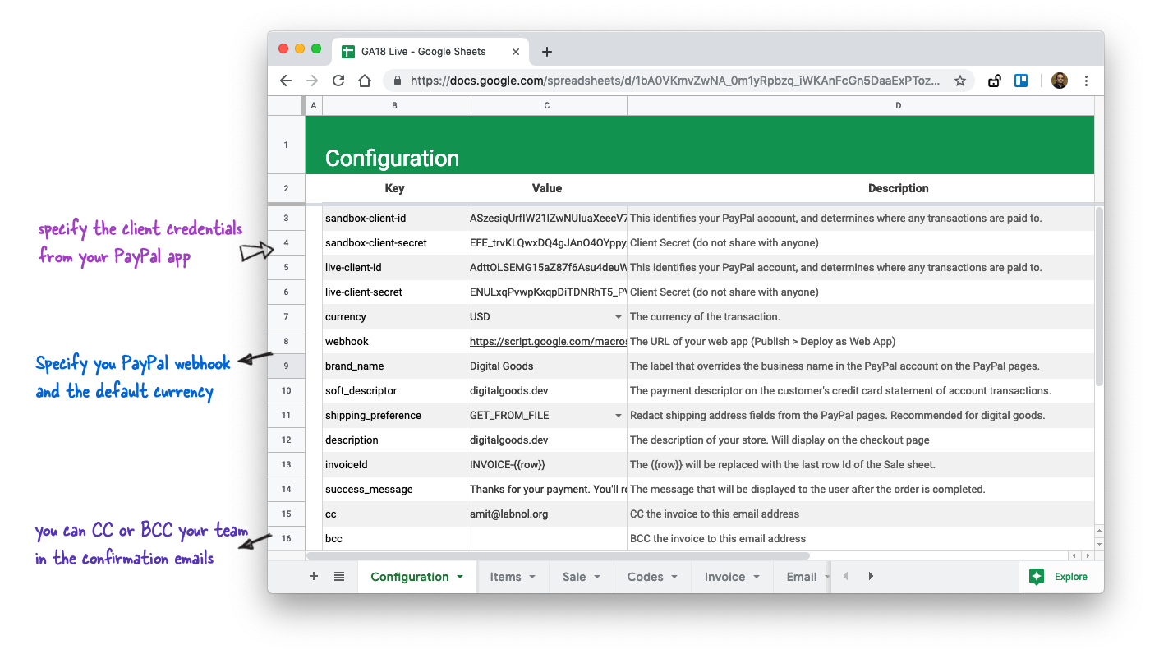Open the Explore panel
Screen dimensions: 1150x654
tap(1059, 577)
